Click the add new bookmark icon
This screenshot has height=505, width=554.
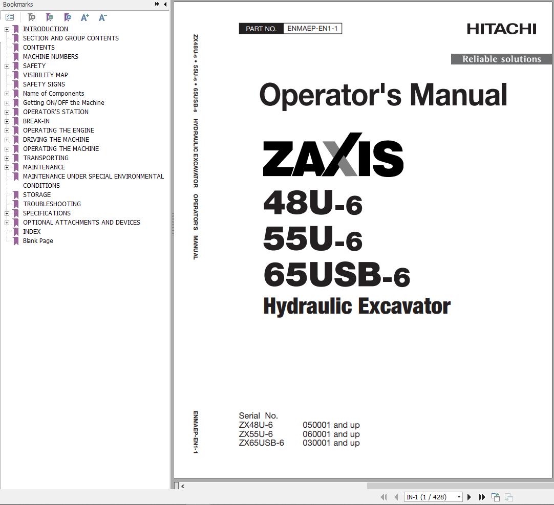coord(50,17)
